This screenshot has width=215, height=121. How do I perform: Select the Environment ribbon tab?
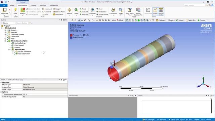tap(23, 5)
